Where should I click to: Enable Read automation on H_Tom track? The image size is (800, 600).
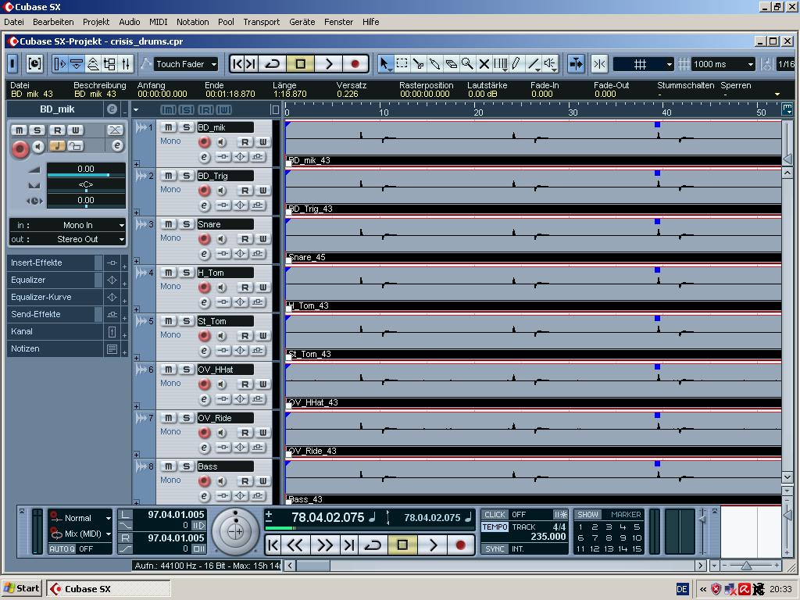[245, 287]
